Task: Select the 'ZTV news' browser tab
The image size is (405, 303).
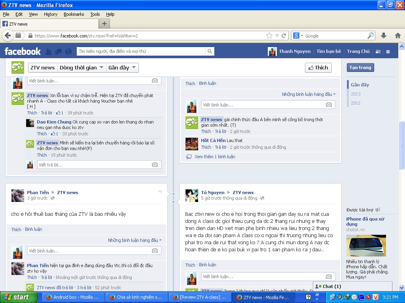Action: tap(49, 24)
